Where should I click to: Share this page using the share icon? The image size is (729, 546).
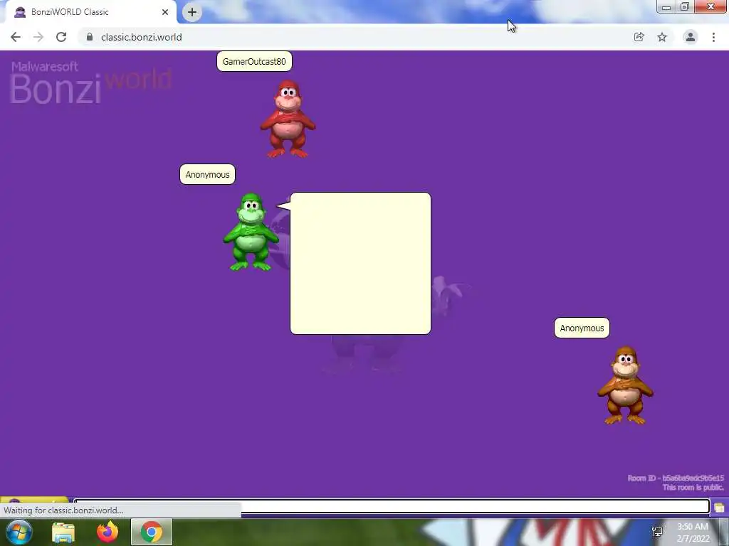(639, 37)
